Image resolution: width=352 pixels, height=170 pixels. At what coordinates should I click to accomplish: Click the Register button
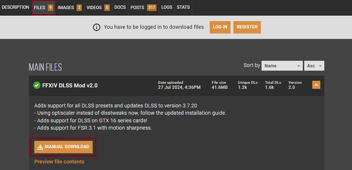247,27
